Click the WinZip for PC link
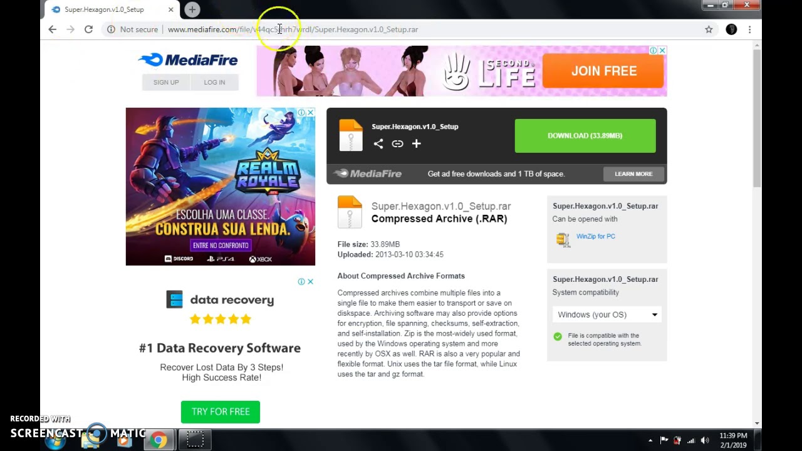 tap(596, 236)
